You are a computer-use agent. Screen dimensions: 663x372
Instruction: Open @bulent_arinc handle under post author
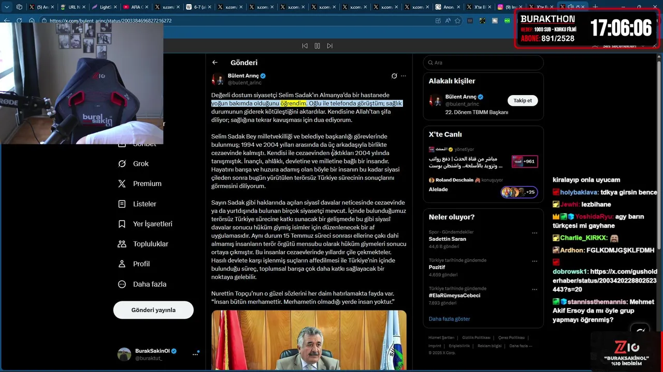point(244,83)
